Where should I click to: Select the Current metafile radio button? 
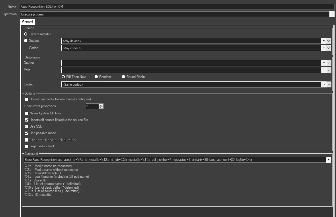pyautogui.click(x=26, y=34)
